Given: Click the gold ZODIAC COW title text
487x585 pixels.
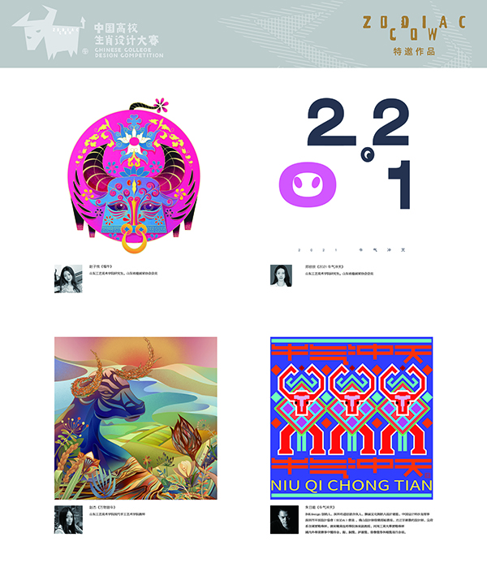Looking at the screenshot, I should point(414,28).
